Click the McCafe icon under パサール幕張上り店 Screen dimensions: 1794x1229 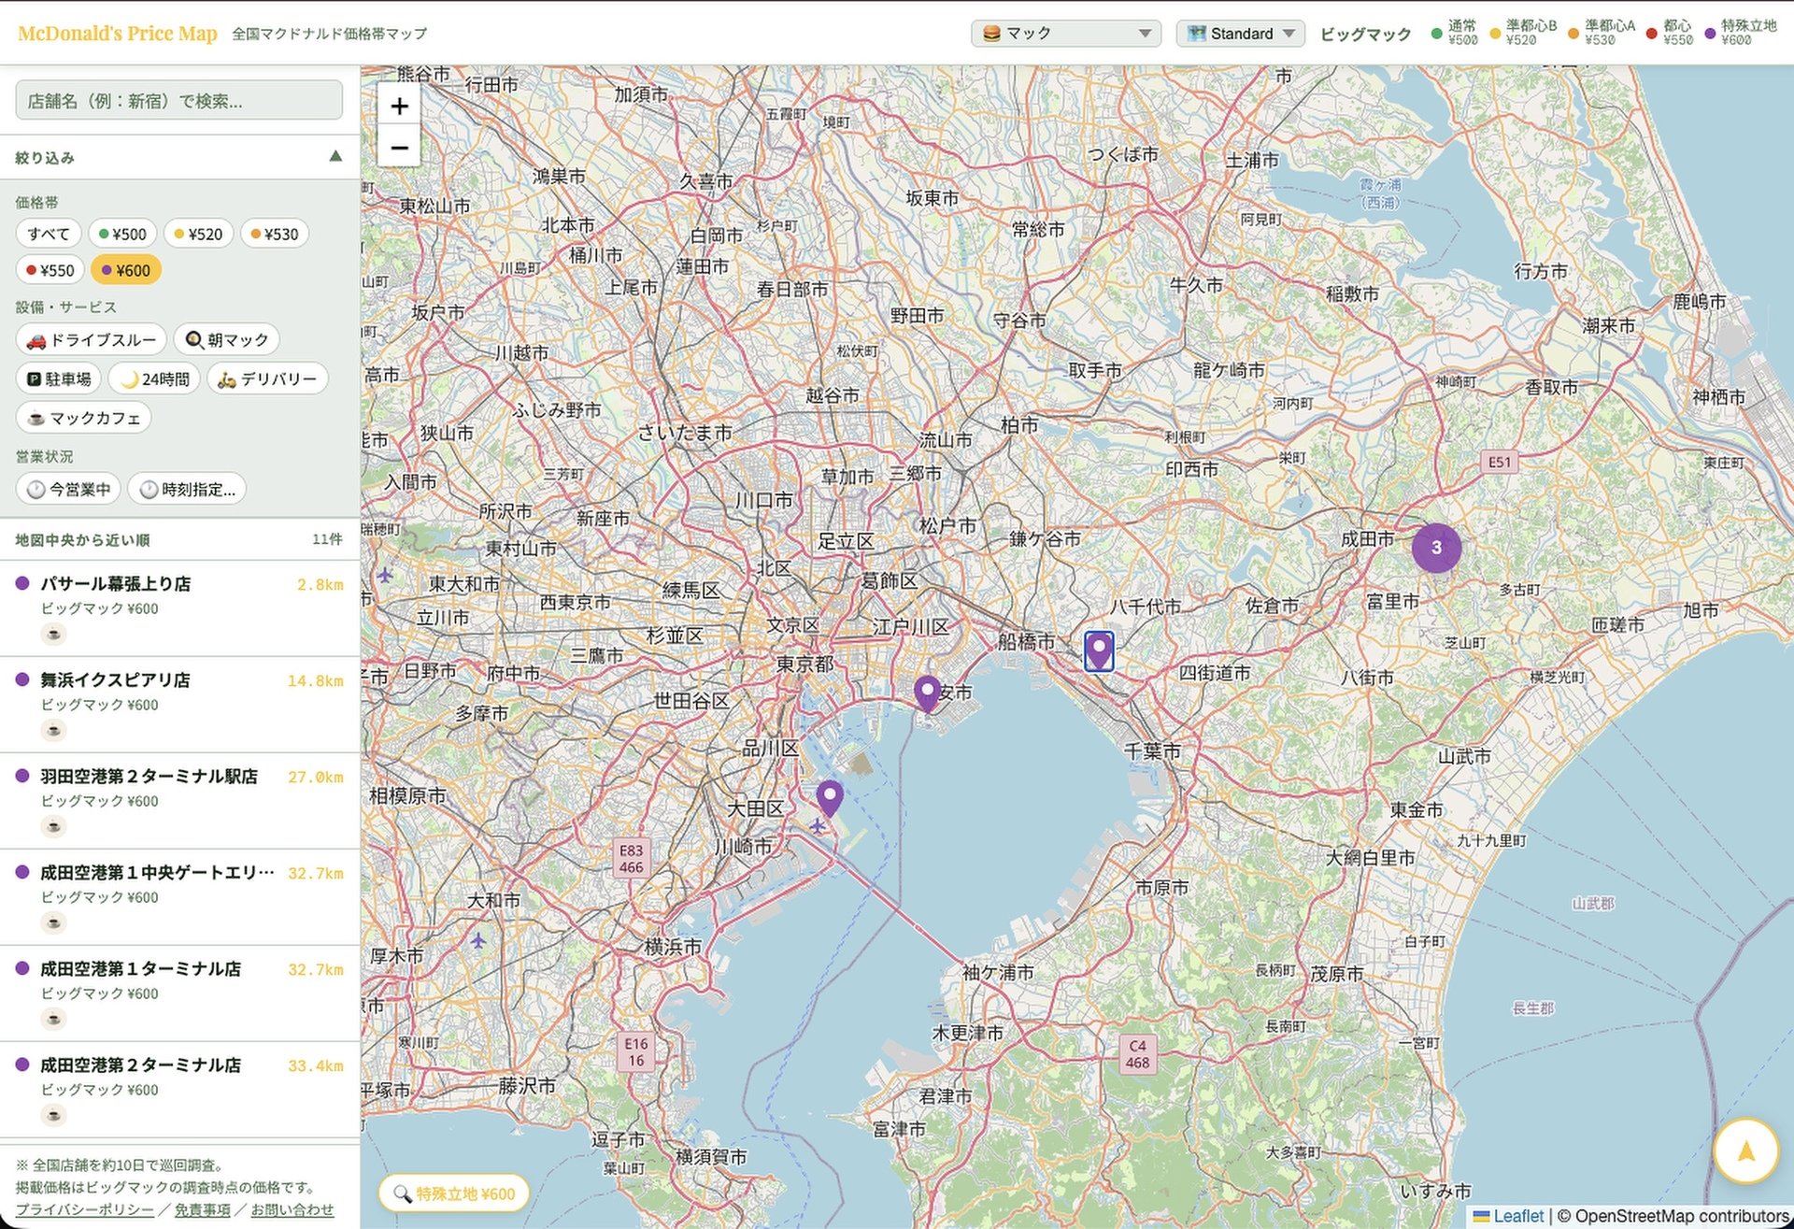[x=53, y=635]
